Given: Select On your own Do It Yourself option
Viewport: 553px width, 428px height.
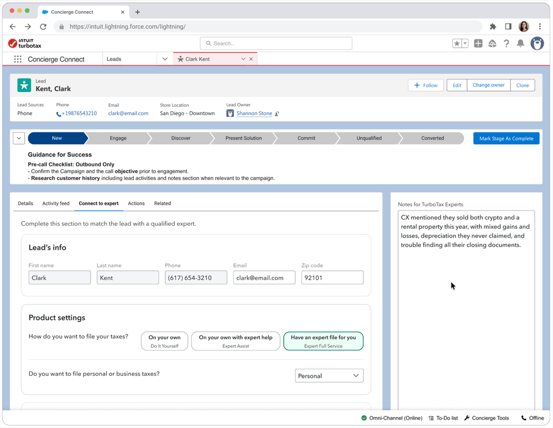Looking at the screenshot, I should point(164,341).
